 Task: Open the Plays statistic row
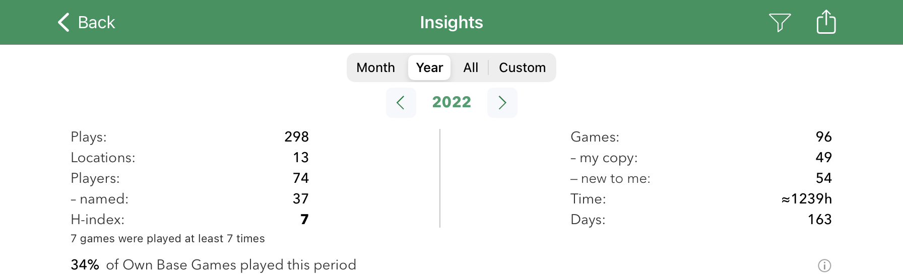tap(189, 137)
